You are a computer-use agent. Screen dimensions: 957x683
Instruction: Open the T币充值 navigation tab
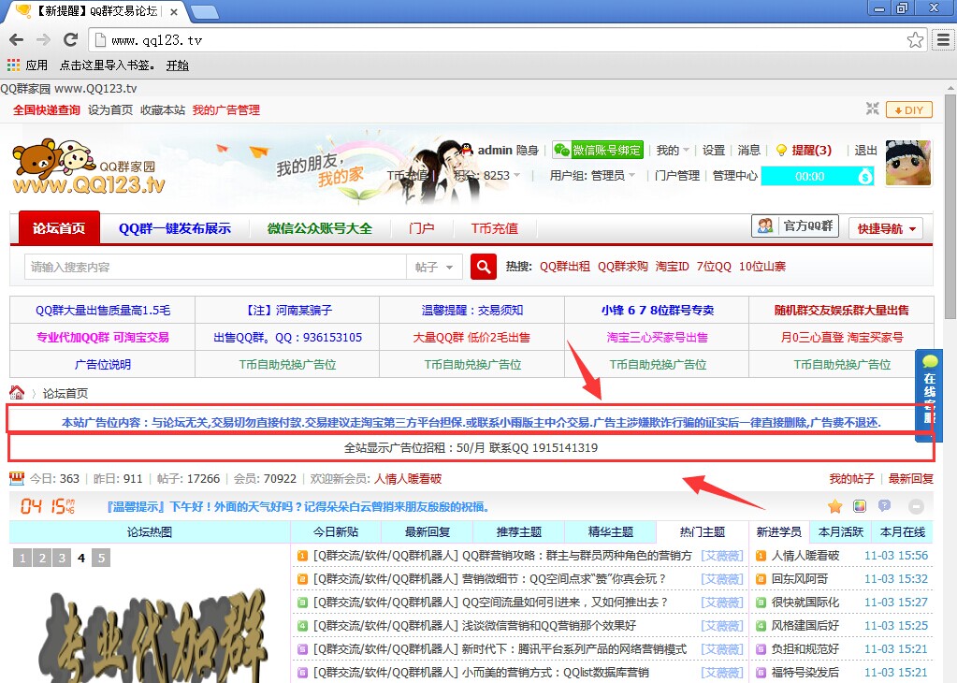coord(494,228)
